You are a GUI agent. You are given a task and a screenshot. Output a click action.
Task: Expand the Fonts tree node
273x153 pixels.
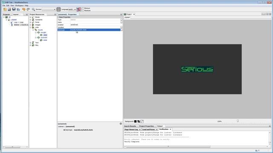(x=30, y=22)
